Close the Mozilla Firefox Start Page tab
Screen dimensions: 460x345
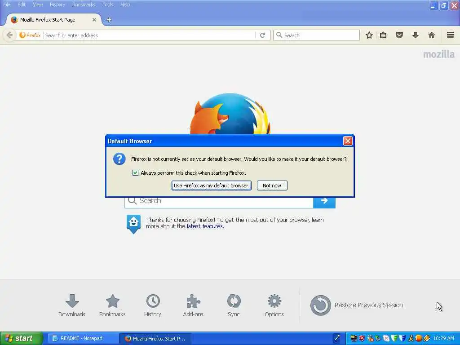tap(94, 20)
